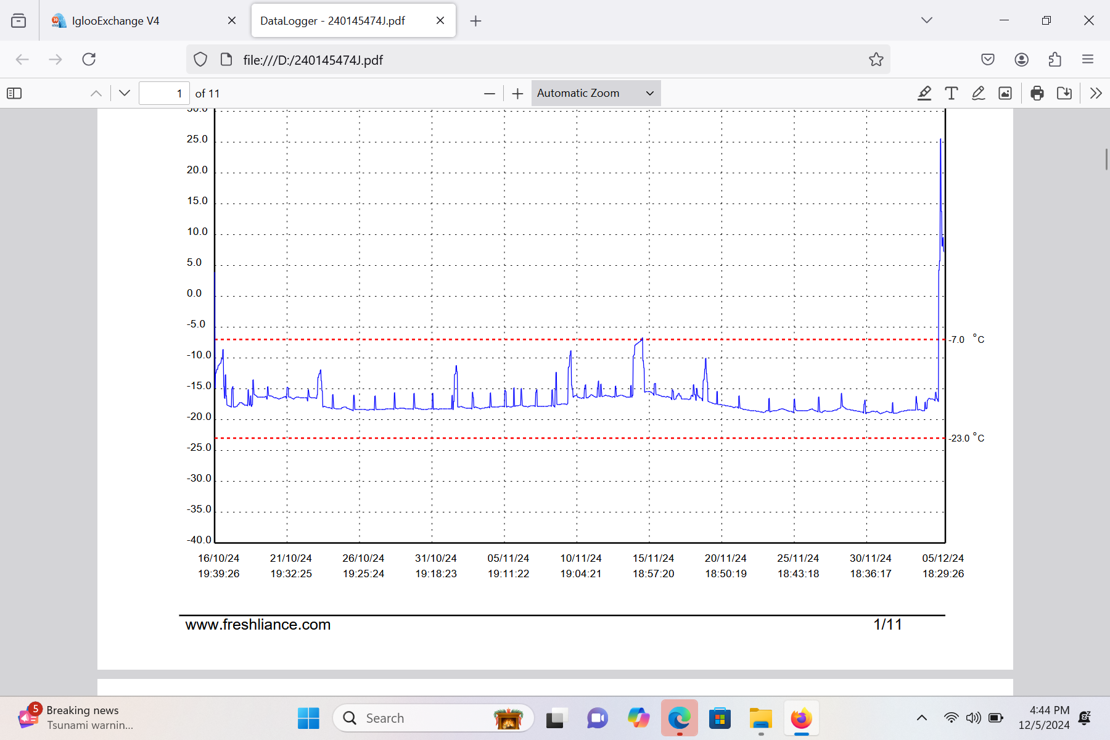The width and height of the screenshot is (1110, 740).
Task: Open more PDF viewer tools
Action: (1096, 93)
